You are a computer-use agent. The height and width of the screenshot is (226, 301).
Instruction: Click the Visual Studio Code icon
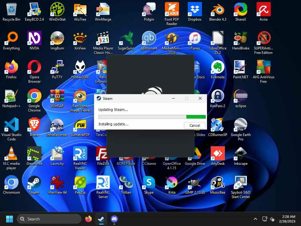(11, 129)
